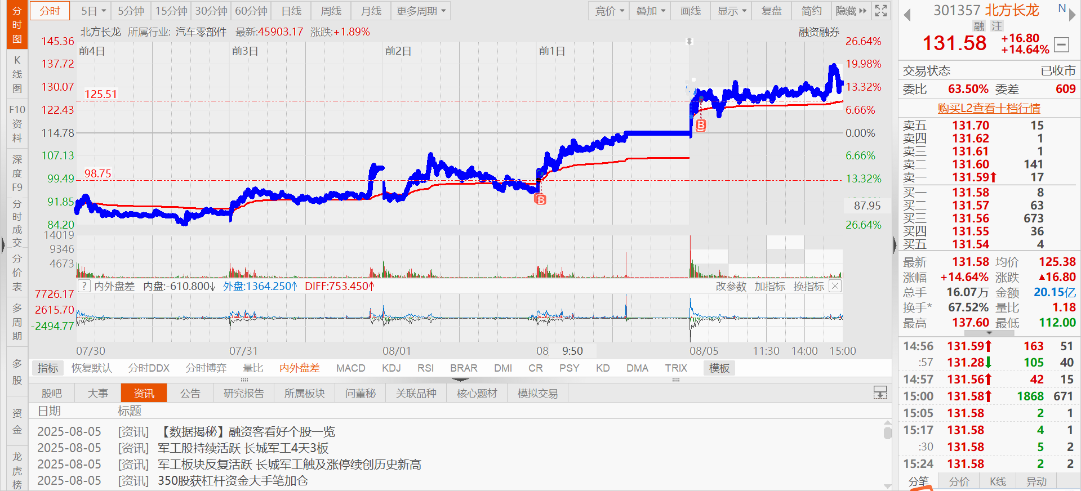Screen dimensions: 1081x491
Task: Select the MACD indicator tab
Action: point(351,368)
